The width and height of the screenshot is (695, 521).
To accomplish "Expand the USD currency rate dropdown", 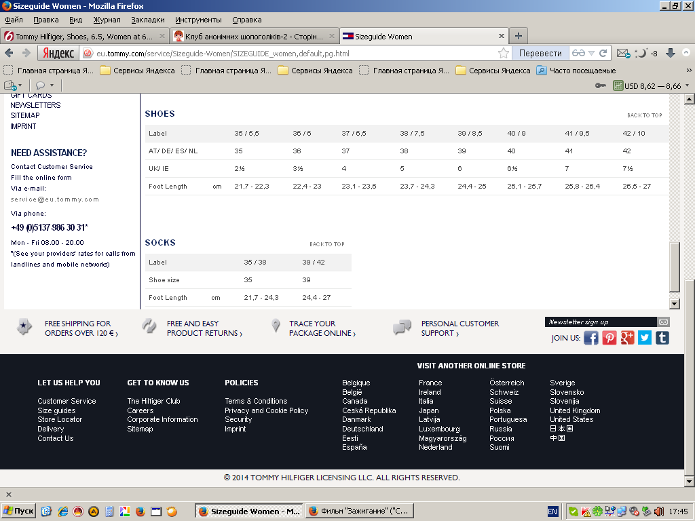I will pos(687,85).
